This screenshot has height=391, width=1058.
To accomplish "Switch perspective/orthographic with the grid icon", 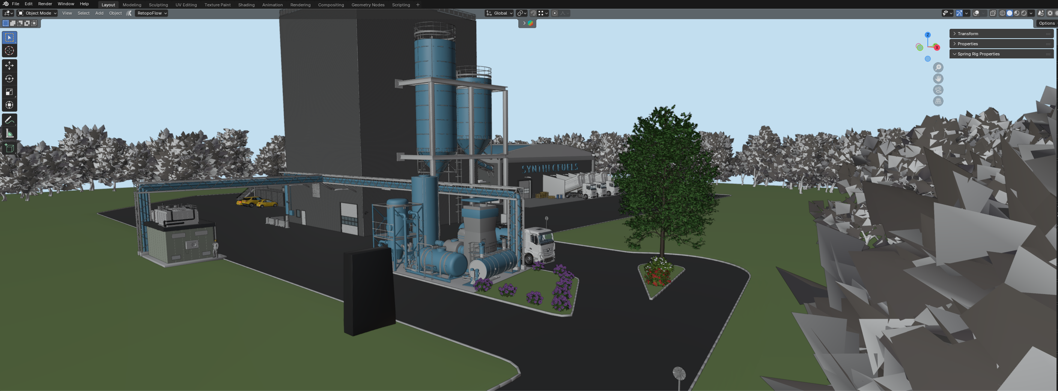I will pos(938,101).
